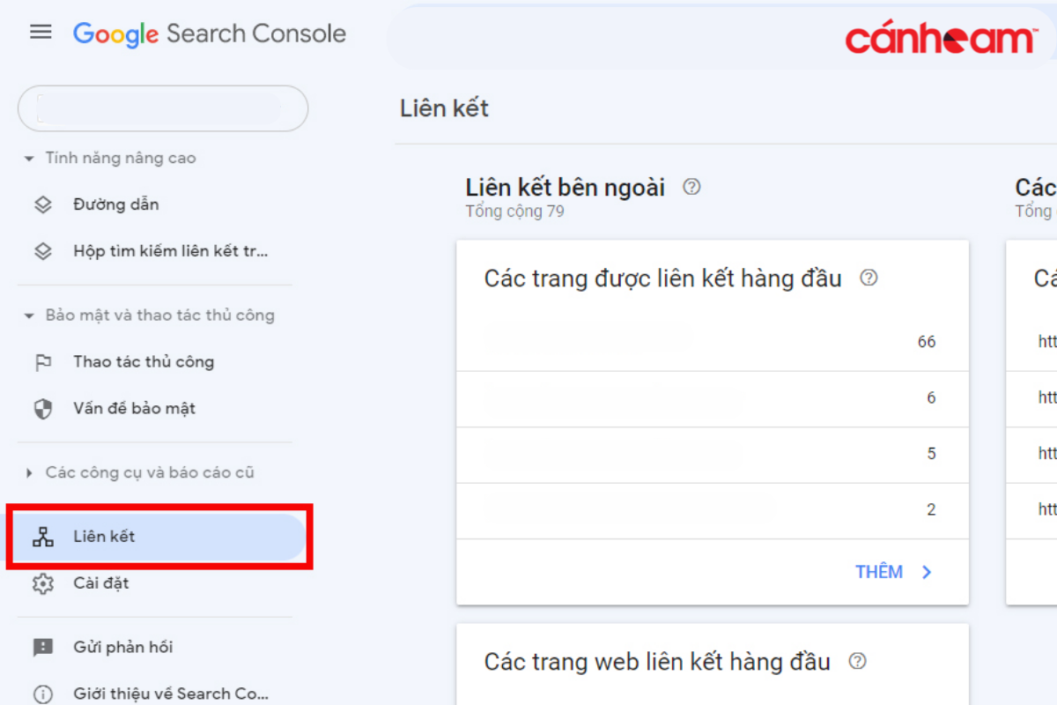This screenshot has width=1057, height=705.
Task: Select the row with 66 links
Action: [713, 342]
